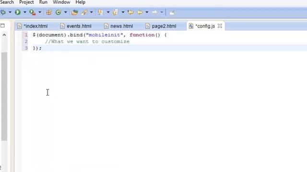The image size is (307, 172).
Task: Click the green Run button
Action: pyautogui.click(x=18, y=12)
